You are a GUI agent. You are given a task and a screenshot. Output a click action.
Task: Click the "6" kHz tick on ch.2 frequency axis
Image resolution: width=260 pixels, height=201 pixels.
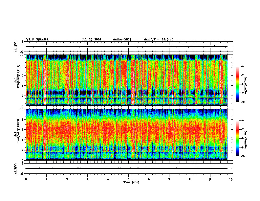[x=23, y=130]
